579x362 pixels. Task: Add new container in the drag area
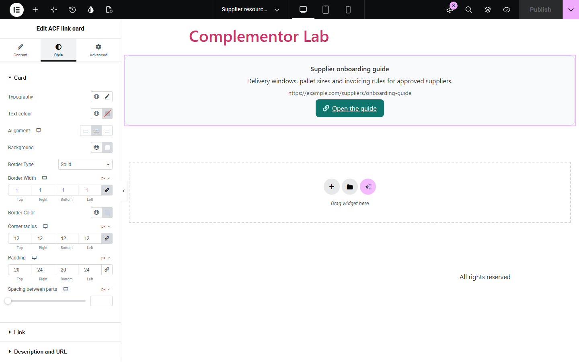(x=332, y=187)
